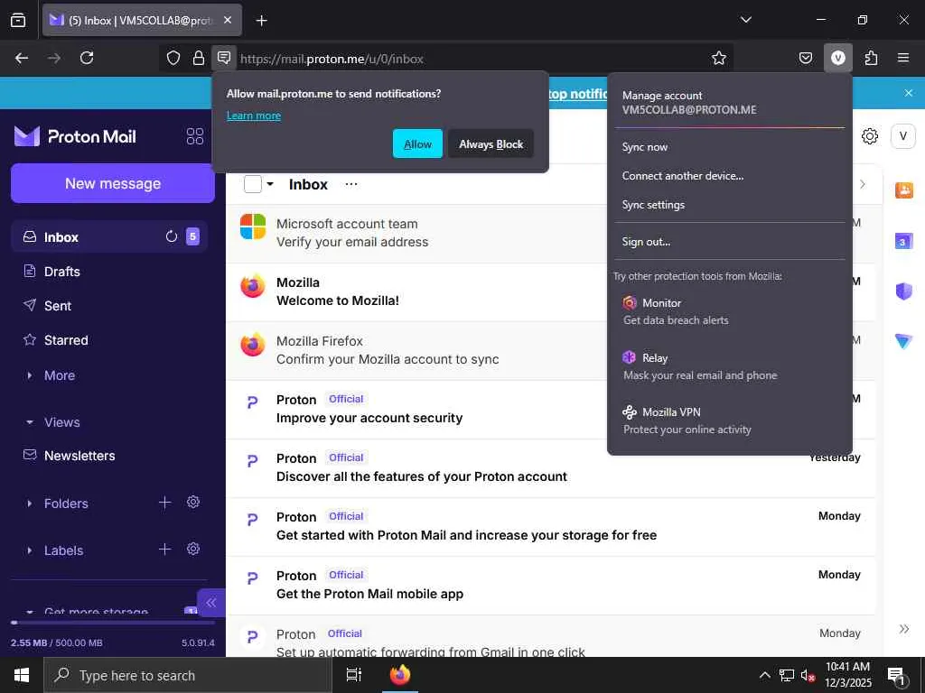Select Sync now menu entry
Viewport: 925px width, 693px height.
pos(729,147)
